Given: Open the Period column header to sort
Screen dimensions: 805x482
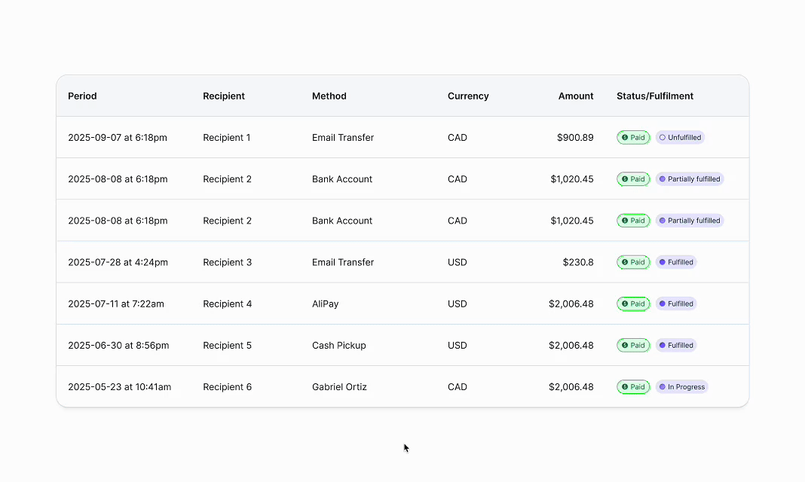Looking at the screenshot, I should [x=82, y=96].
